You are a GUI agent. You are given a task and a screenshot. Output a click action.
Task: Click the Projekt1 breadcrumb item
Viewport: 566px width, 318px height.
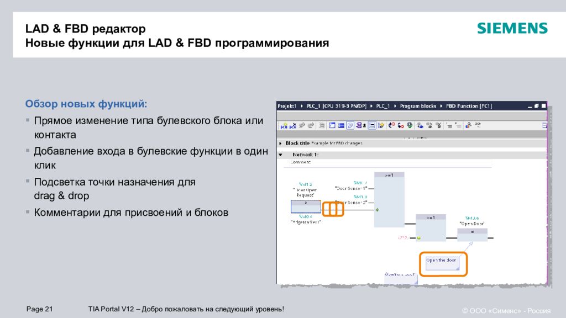[287, 106]
